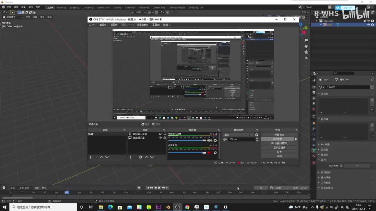Screen dimensions: 376x211
Task: Click the viewport zoom magnifier gizmo
Action: point(306,40)
